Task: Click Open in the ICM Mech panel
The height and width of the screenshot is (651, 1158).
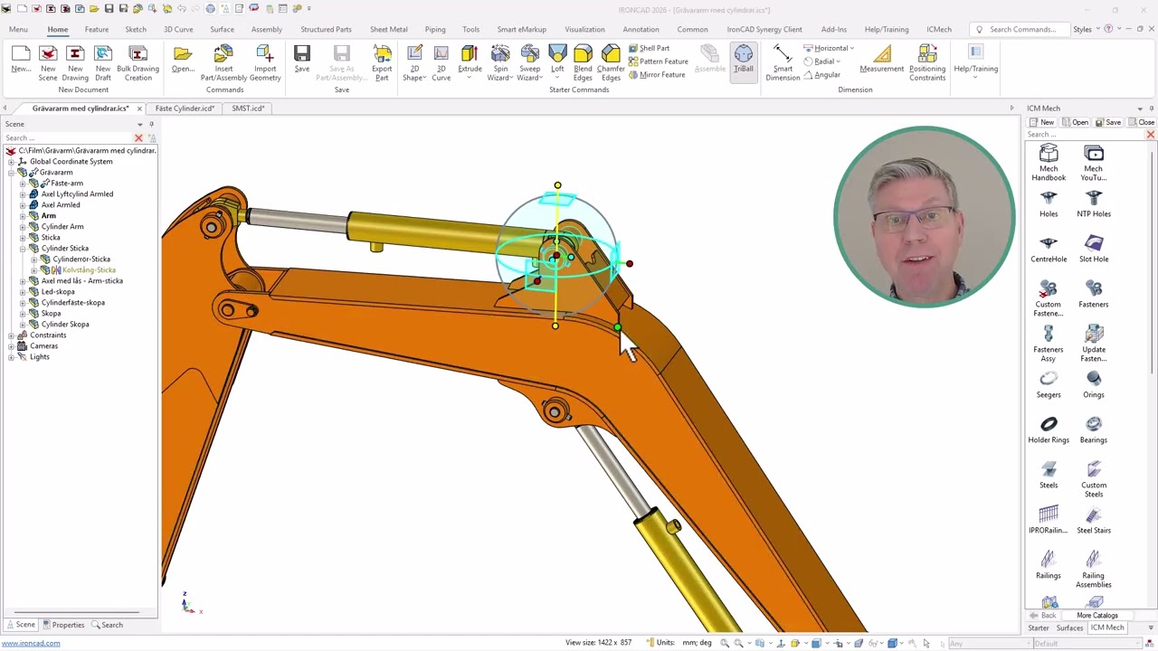Action: (1076, 122)
